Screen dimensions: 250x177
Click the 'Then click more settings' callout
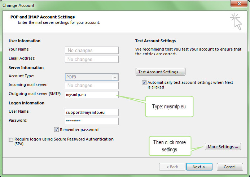pyautogui.click(x=169, y=146)
